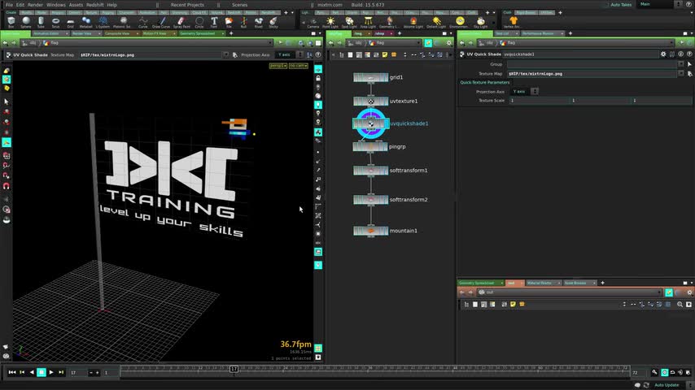This screenshot has width=695, height=390.
Task: Click the Texture Map path field in parameters
Action: (592, 73)
